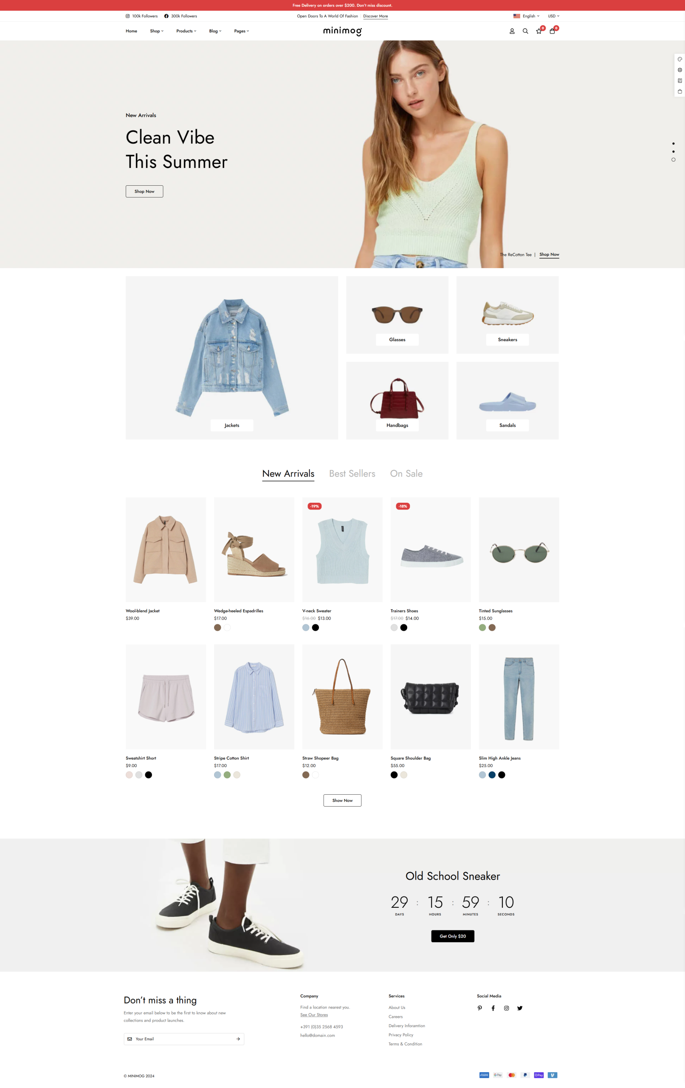Pick the black swatch for V-neck Sweater

315,628
